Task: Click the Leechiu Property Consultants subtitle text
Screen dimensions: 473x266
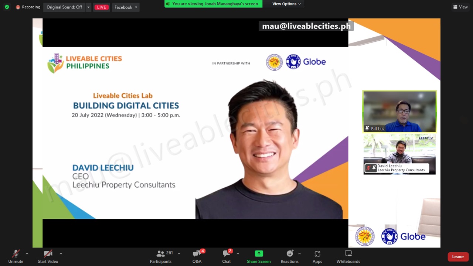Action: 124,185
